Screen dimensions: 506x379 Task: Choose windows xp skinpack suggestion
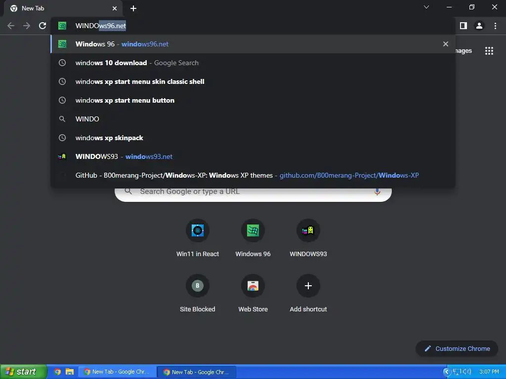point(253,138)
